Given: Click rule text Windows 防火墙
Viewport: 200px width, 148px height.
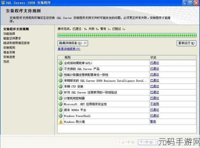Looking at the screenshot, I should (74, 122).
